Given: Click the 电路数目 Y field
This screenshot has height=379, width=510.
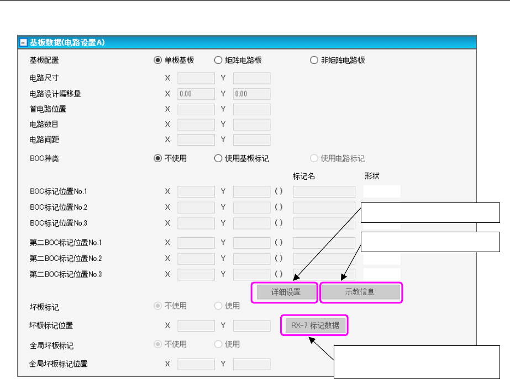Looking at the screenshot, I should (252, 124).
